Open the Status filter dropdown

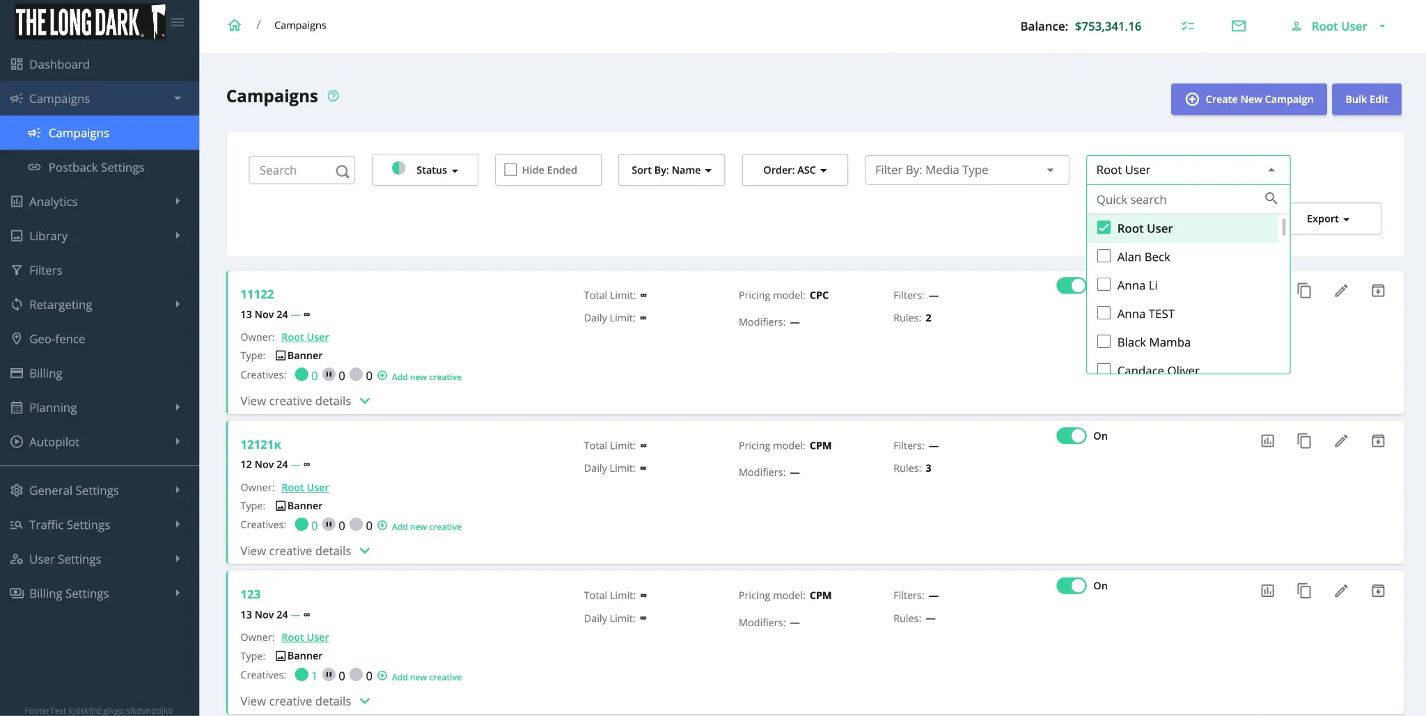click(x=425, y=170)
